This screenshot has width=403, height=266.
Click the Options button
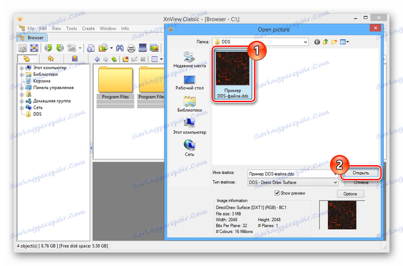350,193
